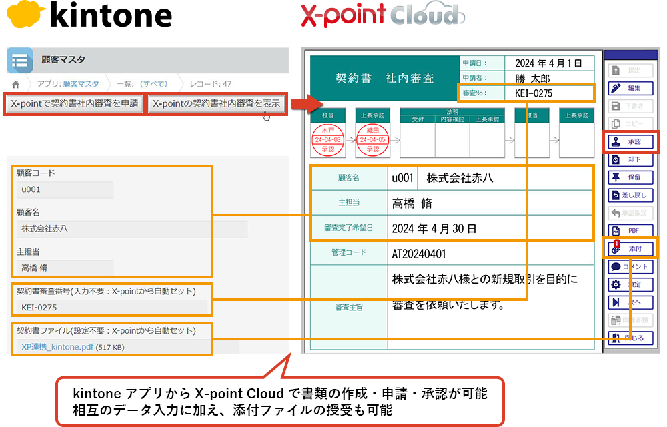The height and width of the screenshot is (427, 667).
Task: Open the XP連携_kintone.pdf file link
Action: 57,347
